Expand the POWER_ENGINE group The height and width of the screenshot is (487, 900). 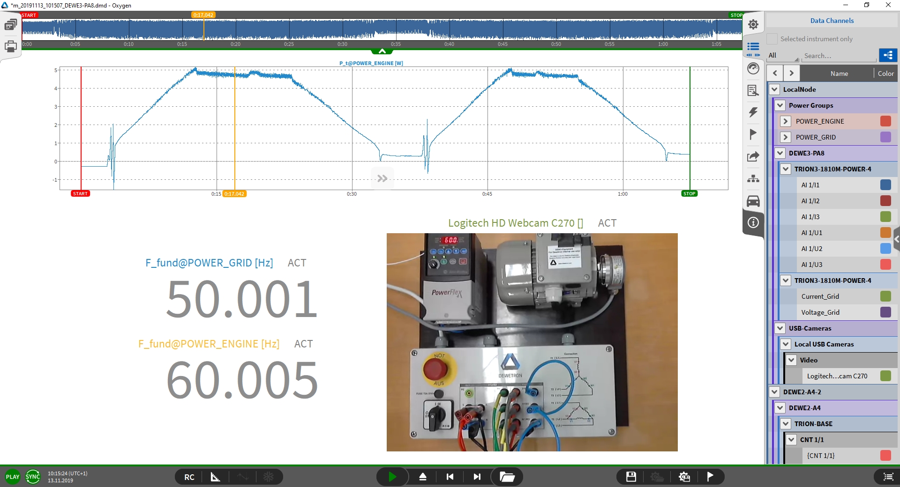point(786,121)
